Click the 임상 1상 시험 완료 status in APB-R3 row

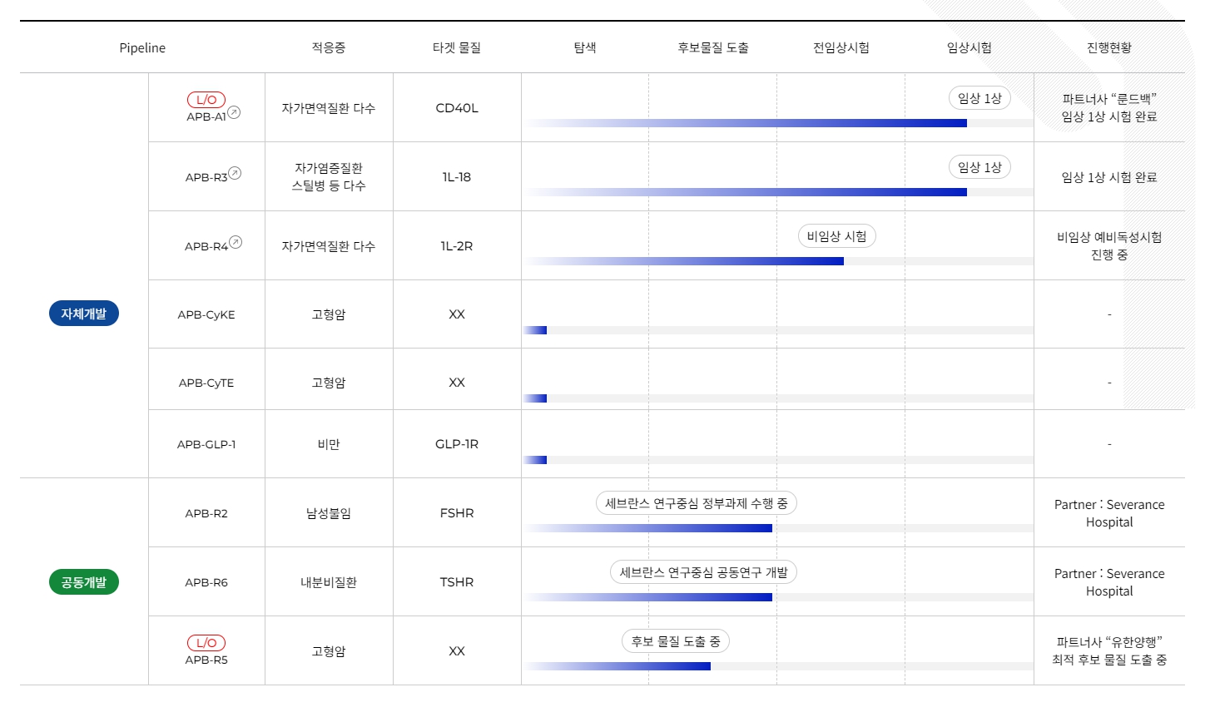pyautogui.click(x=1109, y=177)
